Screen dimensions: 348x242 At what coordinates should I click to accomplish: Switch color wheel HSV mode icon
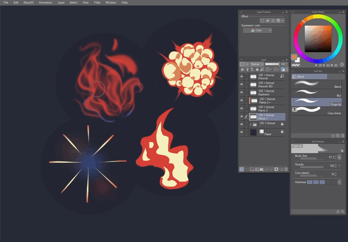click(342, 65)
